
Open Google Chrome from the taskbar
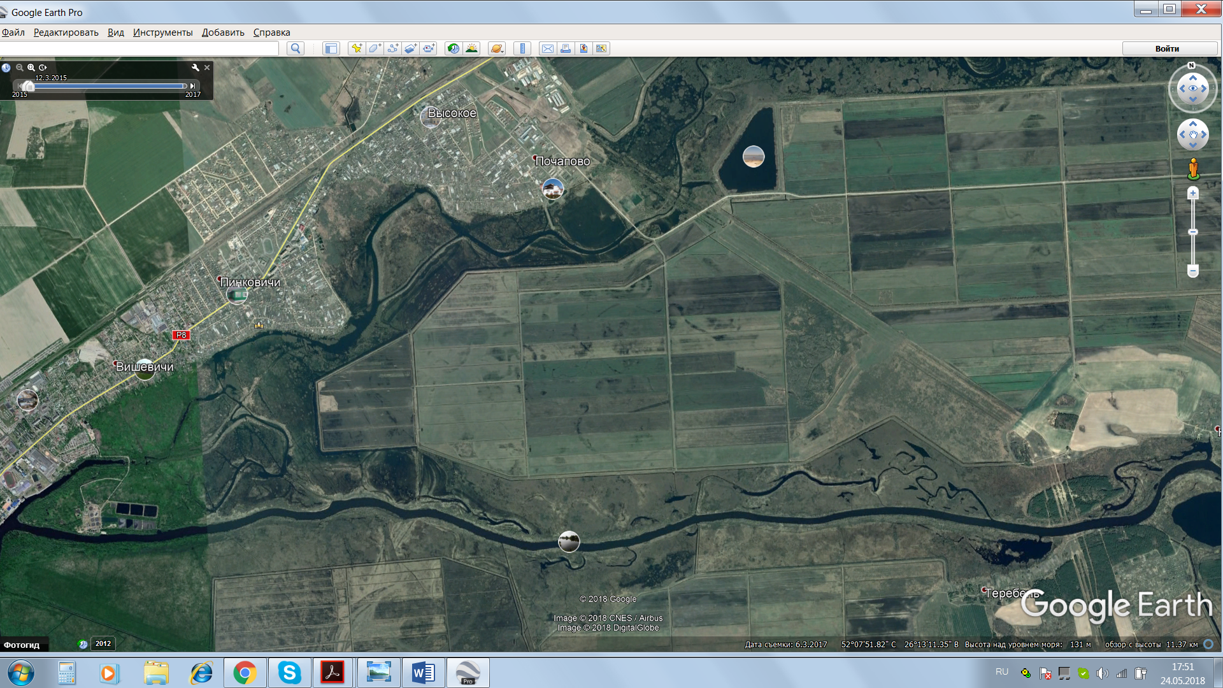click(x=245, y=673)
